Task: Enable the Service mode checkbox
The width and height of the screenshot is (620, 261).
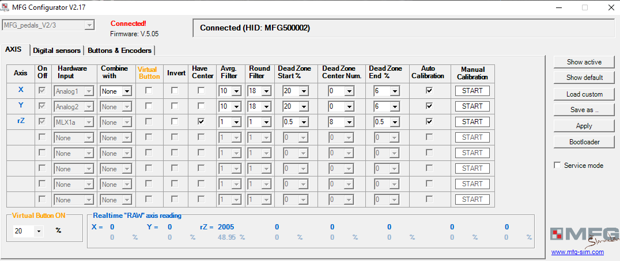Action: coord(557,166)
